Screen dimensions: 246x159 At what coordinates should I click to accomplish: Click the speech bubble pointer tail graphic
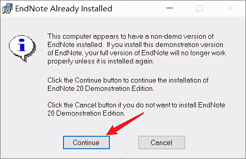(25, 59)
